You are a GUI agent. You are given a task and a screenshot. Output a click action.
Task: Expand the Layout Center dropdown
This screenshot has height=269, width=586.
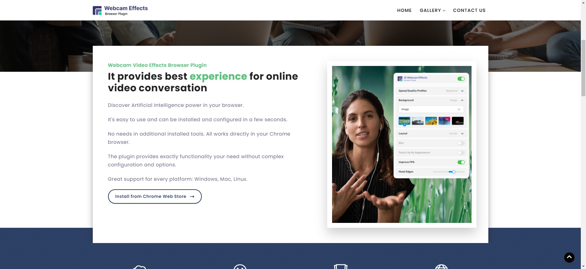[x=431, y=133]
